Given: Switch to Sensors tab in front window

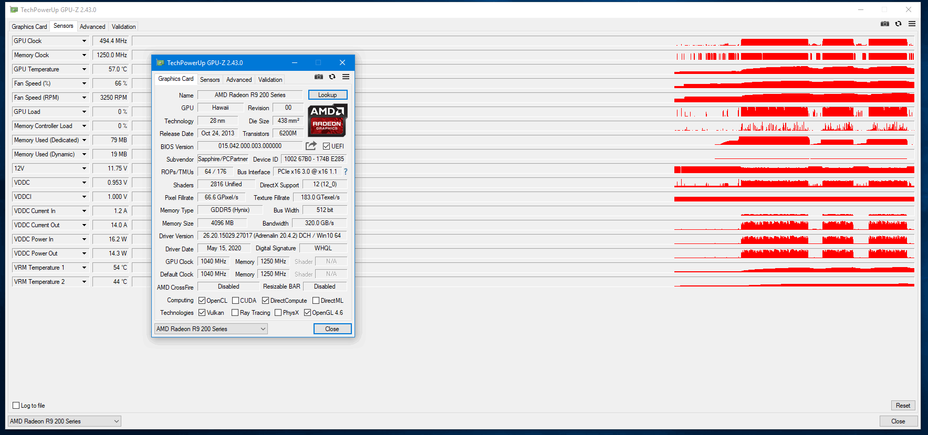Looking at the screenshot, I should [210, 80].
